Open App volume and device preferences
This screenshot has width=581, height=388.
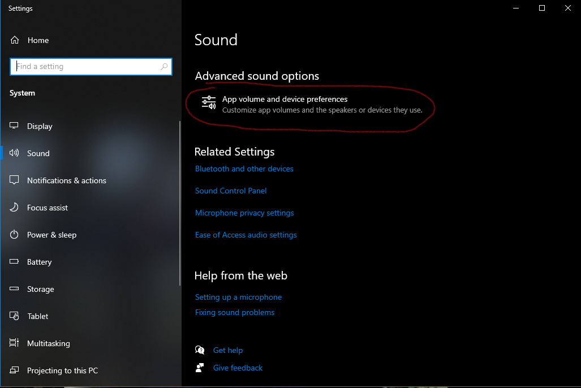(x=285, y=100)
